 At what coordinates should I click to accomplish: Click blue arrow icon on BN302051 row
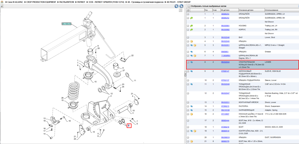[192, 45]
